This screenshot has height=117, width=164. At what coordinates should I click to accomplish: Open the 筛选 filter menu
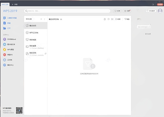(x=127, y=19)
